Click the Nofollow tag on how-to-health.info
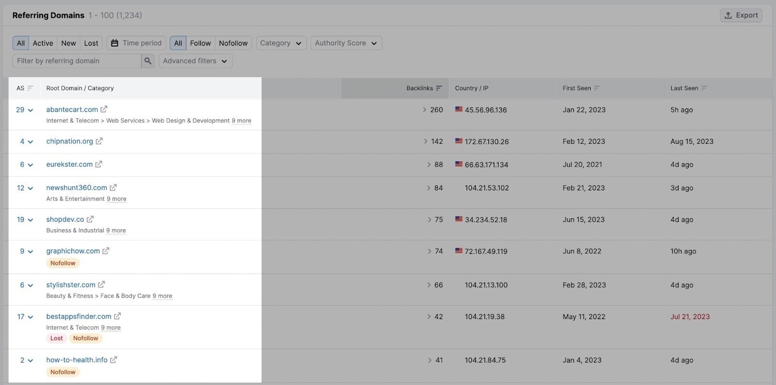 (63, 372)
